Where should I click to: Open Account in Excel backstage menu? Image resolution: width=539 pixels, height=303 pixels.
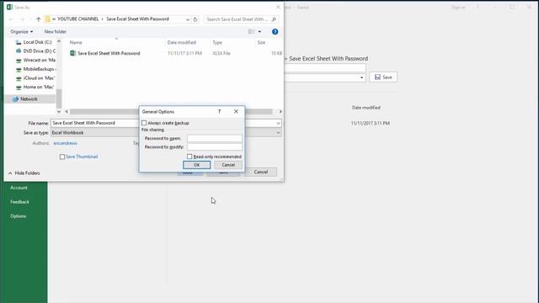pyautogui.click(x=19, y=188)
